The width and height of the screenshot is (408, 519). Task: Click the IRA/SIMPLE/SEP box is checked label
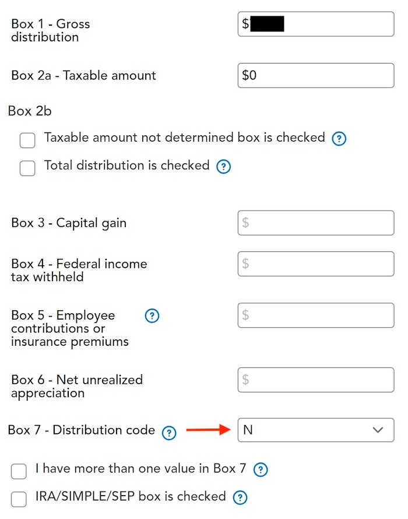pos(131,496)
